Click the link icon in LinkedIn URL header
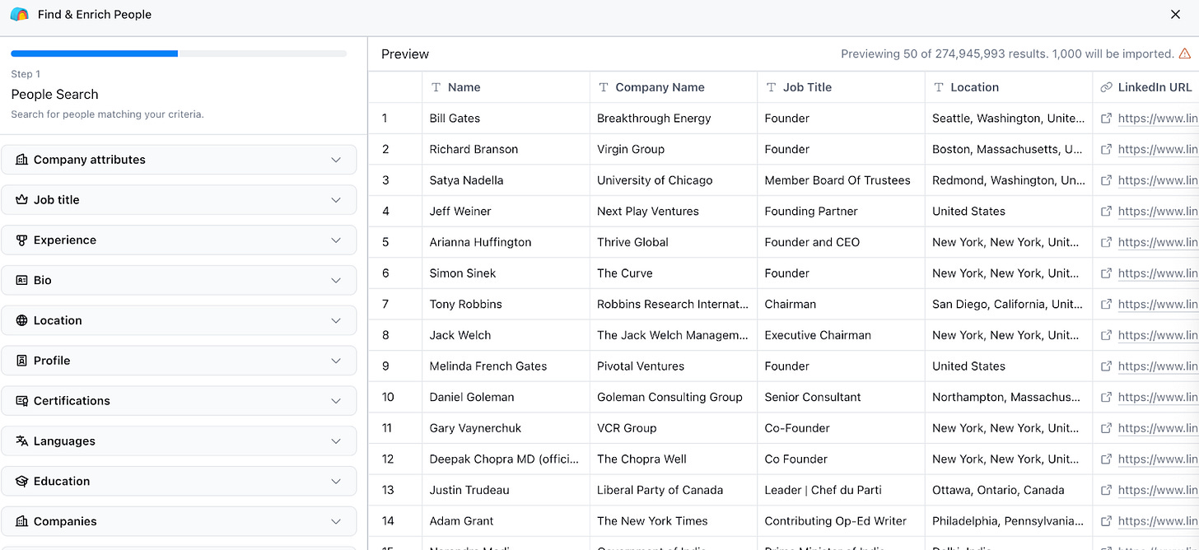 click(1106, 87)
